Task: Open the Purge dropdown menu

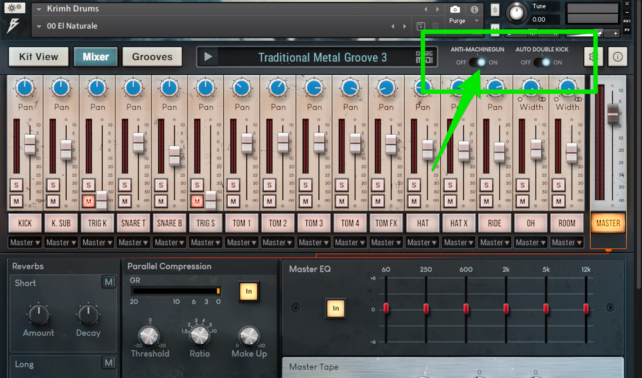Action: click(463, 21)
